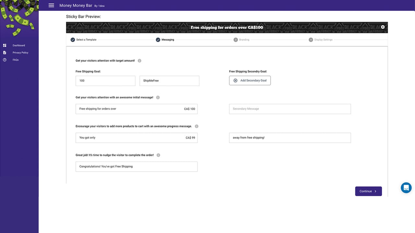Open the chat support bubble
Viewport: 415px width, 233px height.
pos(406,188)
